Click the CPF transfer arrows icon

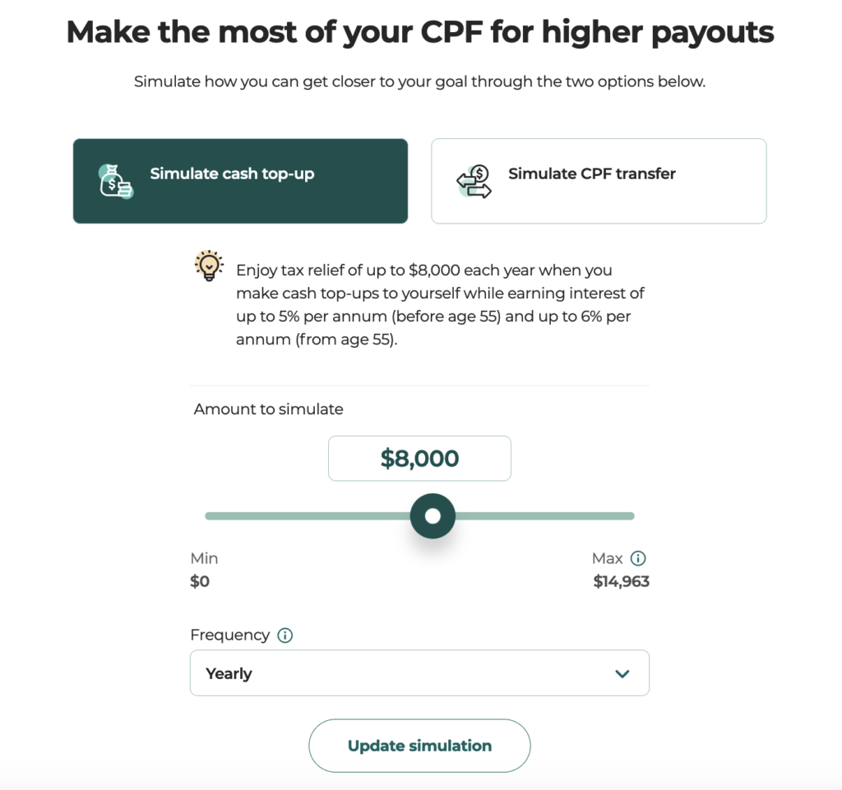pos(474,182)
